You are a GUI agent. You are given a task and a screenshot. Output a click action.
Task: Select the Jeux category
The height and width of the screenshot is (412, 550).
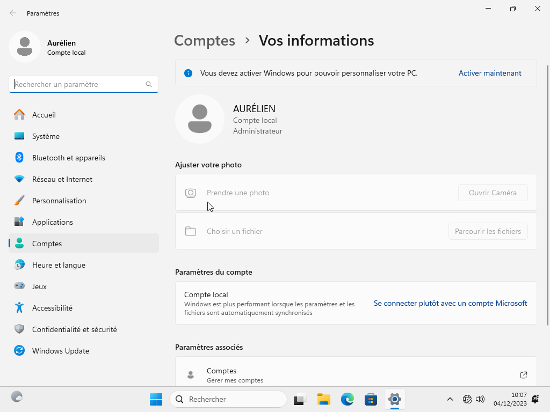[83, 286]
